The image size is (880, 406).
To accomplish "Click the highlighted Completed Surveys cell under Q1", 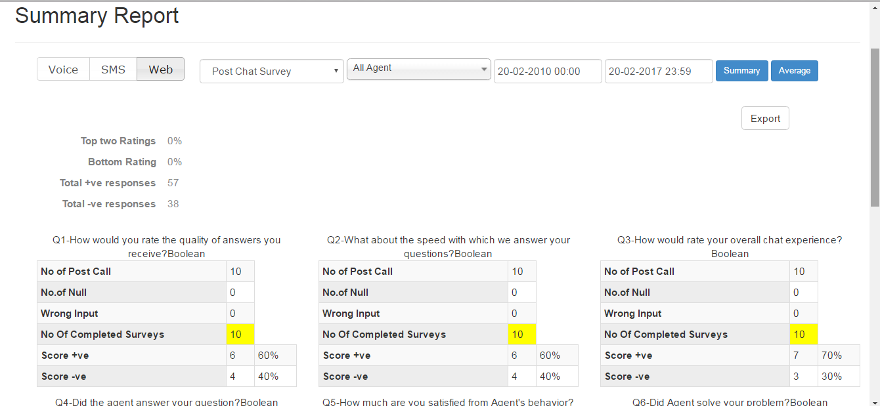I will [x=240, y=335].
